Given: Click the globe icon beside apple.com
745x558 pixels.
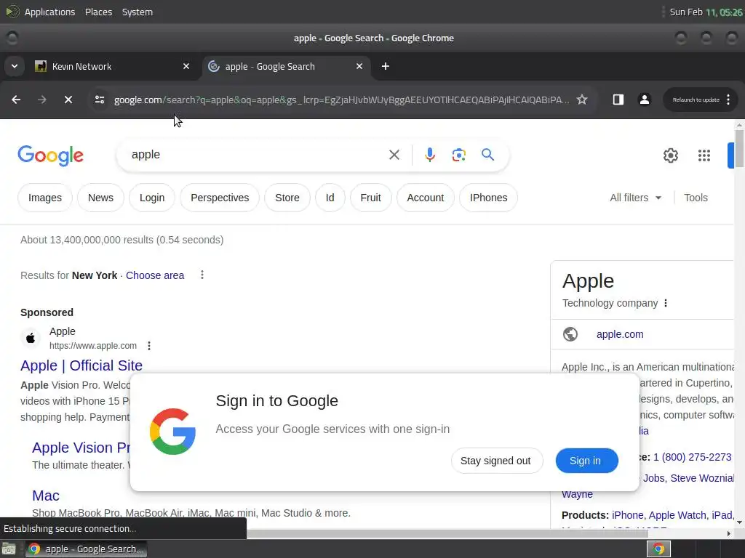Looking at the screenshot, I should [570, 334].
